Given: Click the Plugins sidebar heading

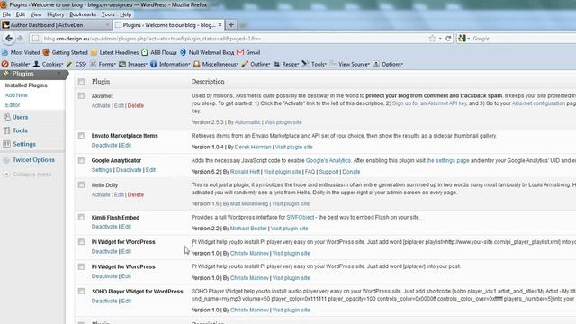Looking at the screenshot, I should pyautogui.click(x=22, y=74).
